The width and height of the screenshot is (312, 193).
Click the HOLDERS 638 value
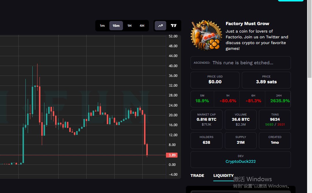tap(206, 142)
